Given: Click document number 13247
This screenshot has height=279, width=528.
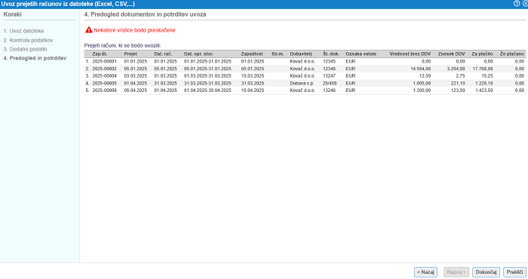Looking at the screenshot, I should pos(329,76).
